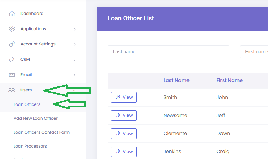The image size is (268, 159).
Task: Sort by the Last Name column header
Action: [176, 80]
